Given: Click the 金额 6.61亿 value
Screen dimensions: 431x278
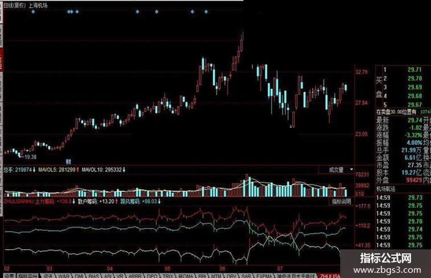Looking at the screenshot, I should [413, 158].
